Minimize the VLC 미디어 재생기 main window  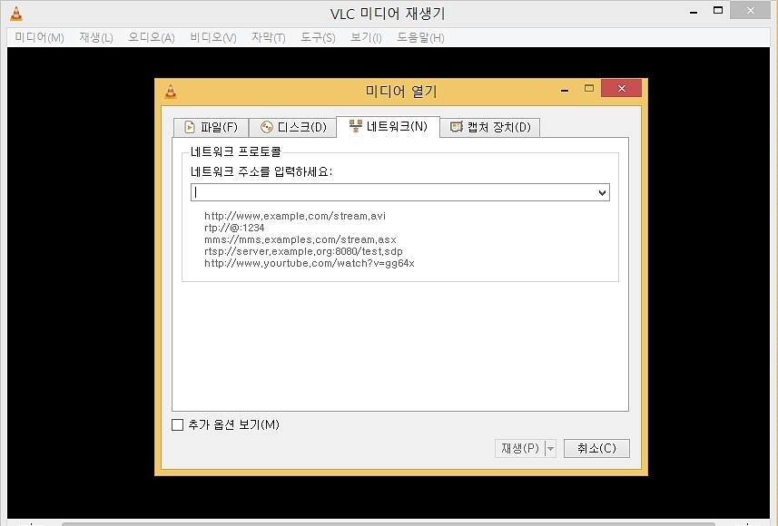(x=694, y=12)
